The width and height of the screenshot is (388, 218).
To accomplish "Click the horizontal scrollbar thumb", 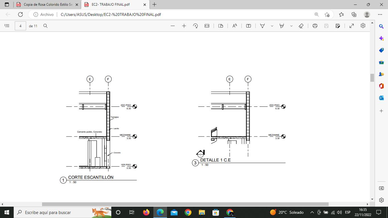I will tap(185, 204).
